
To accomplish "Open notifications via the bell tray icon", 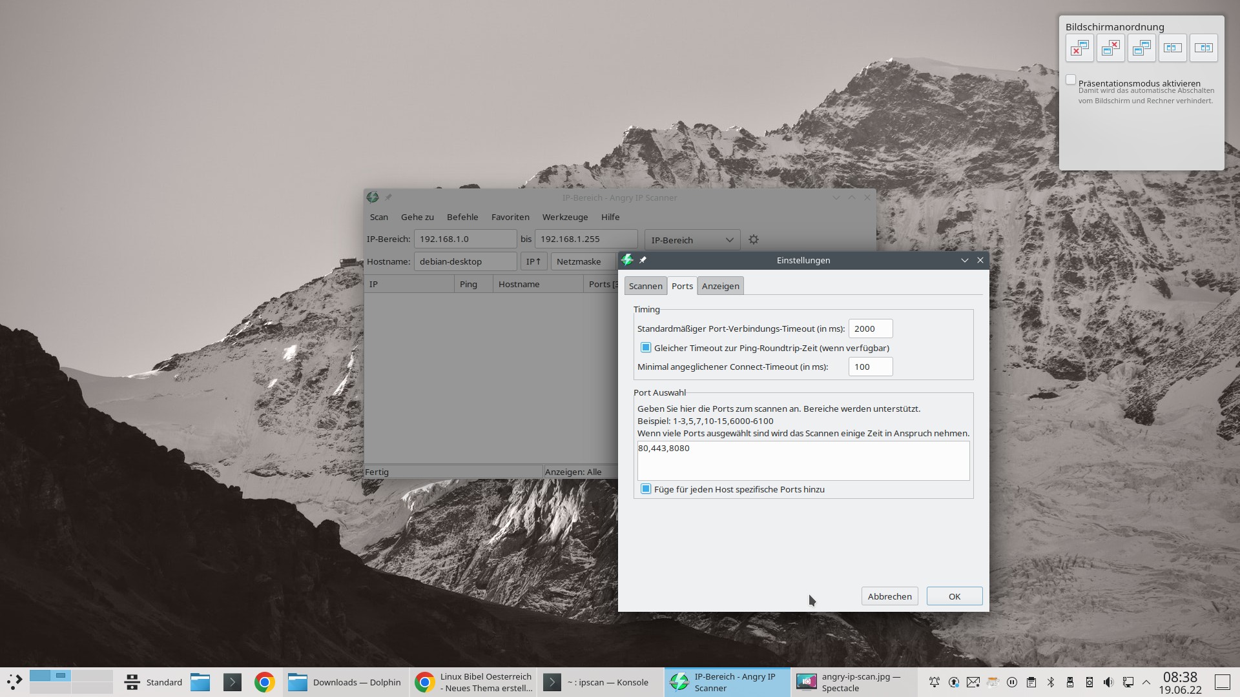I will click(x=935, y=682).
